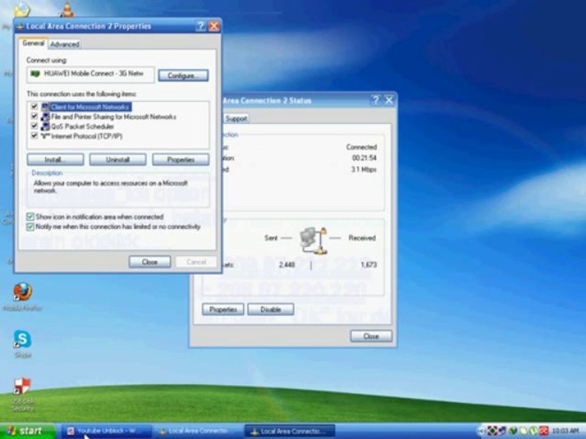Open the Start menu
The image size is (586, 439).
click(x=27, y=431)
